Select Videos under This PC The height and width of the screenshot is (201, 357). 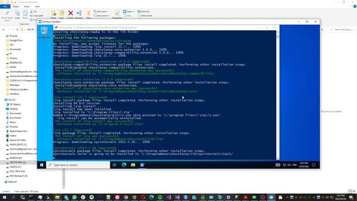pos(13,136)
